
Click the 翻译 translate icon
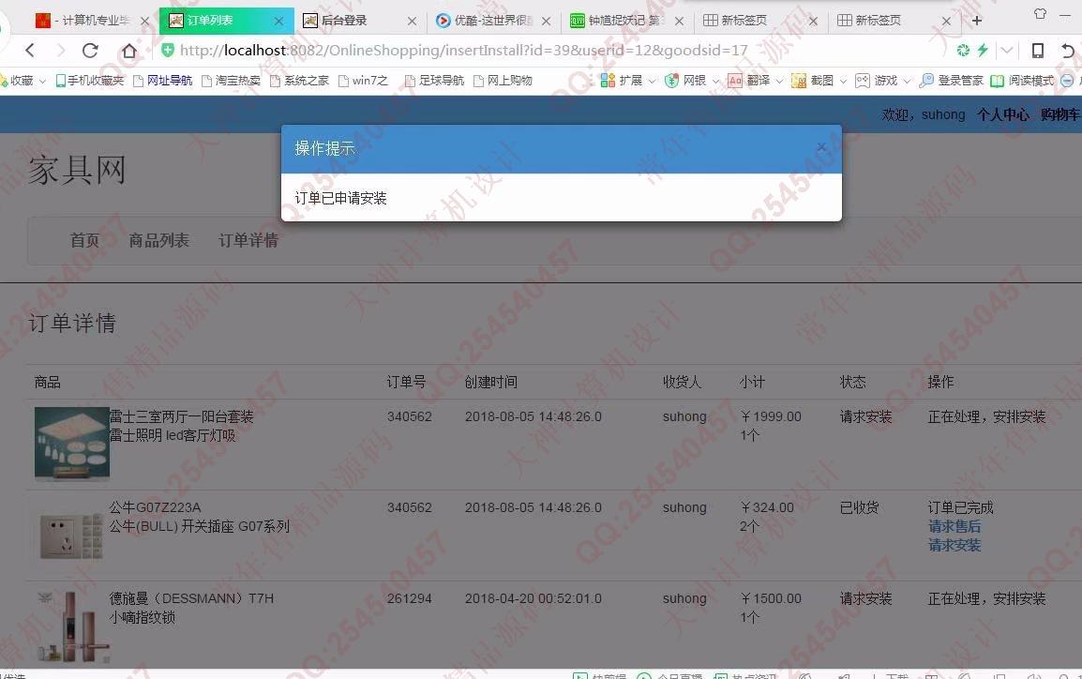click(x=735, y=81)
